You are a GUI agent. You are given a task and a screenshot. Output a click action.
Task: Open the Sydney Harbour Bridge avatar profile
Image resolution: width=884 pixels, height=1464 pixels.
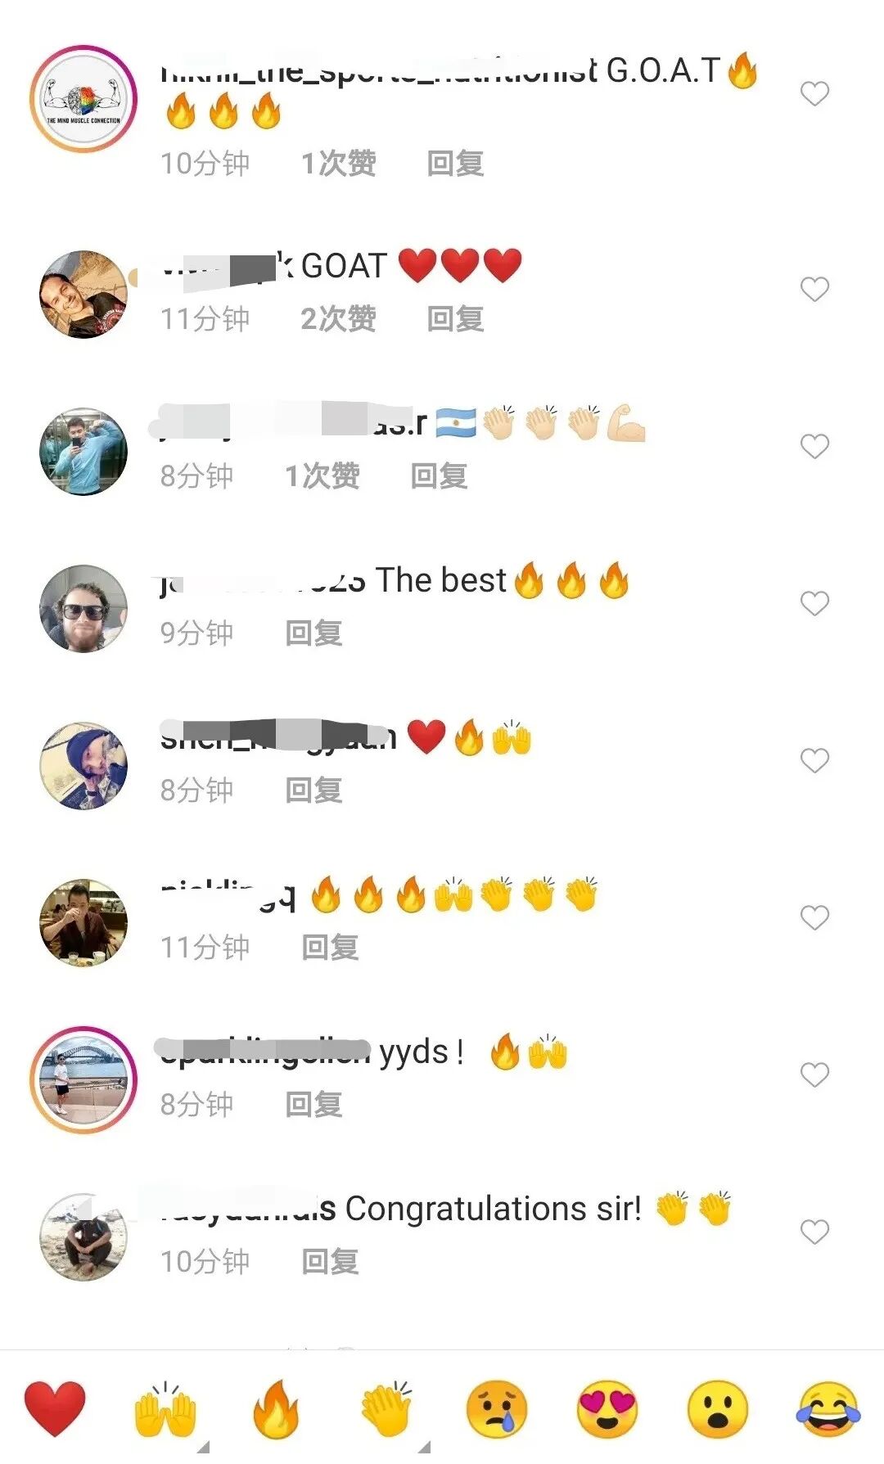tap(83, 1079)
